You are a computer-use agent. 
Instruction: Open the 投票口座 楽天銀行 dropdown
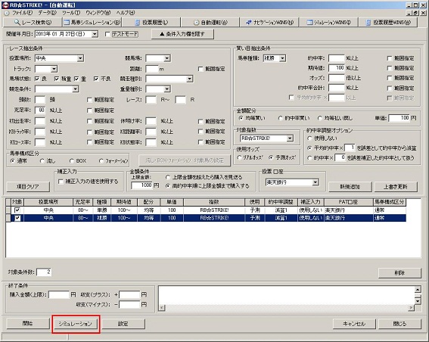tap(316, 182)
